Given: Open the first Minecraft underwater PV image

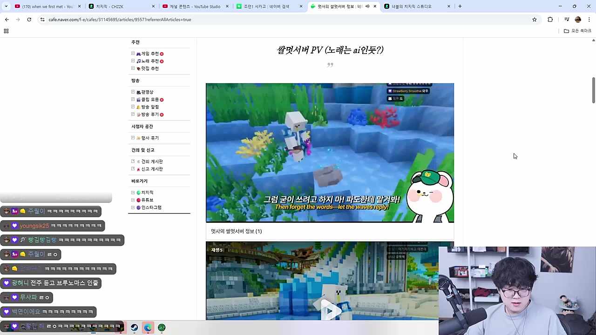Looking at the screenshot, I should click(330, 153).
